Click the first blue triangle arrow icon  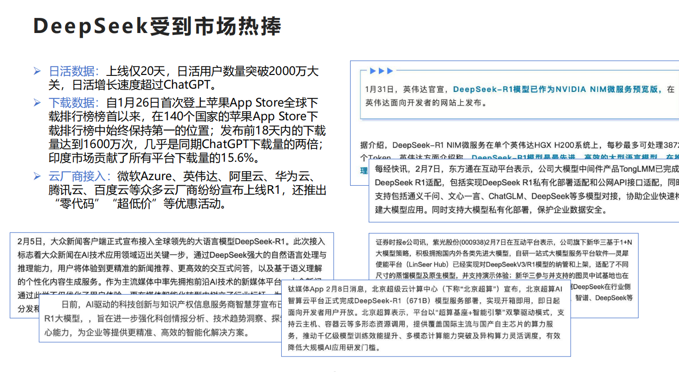(372, 71)
